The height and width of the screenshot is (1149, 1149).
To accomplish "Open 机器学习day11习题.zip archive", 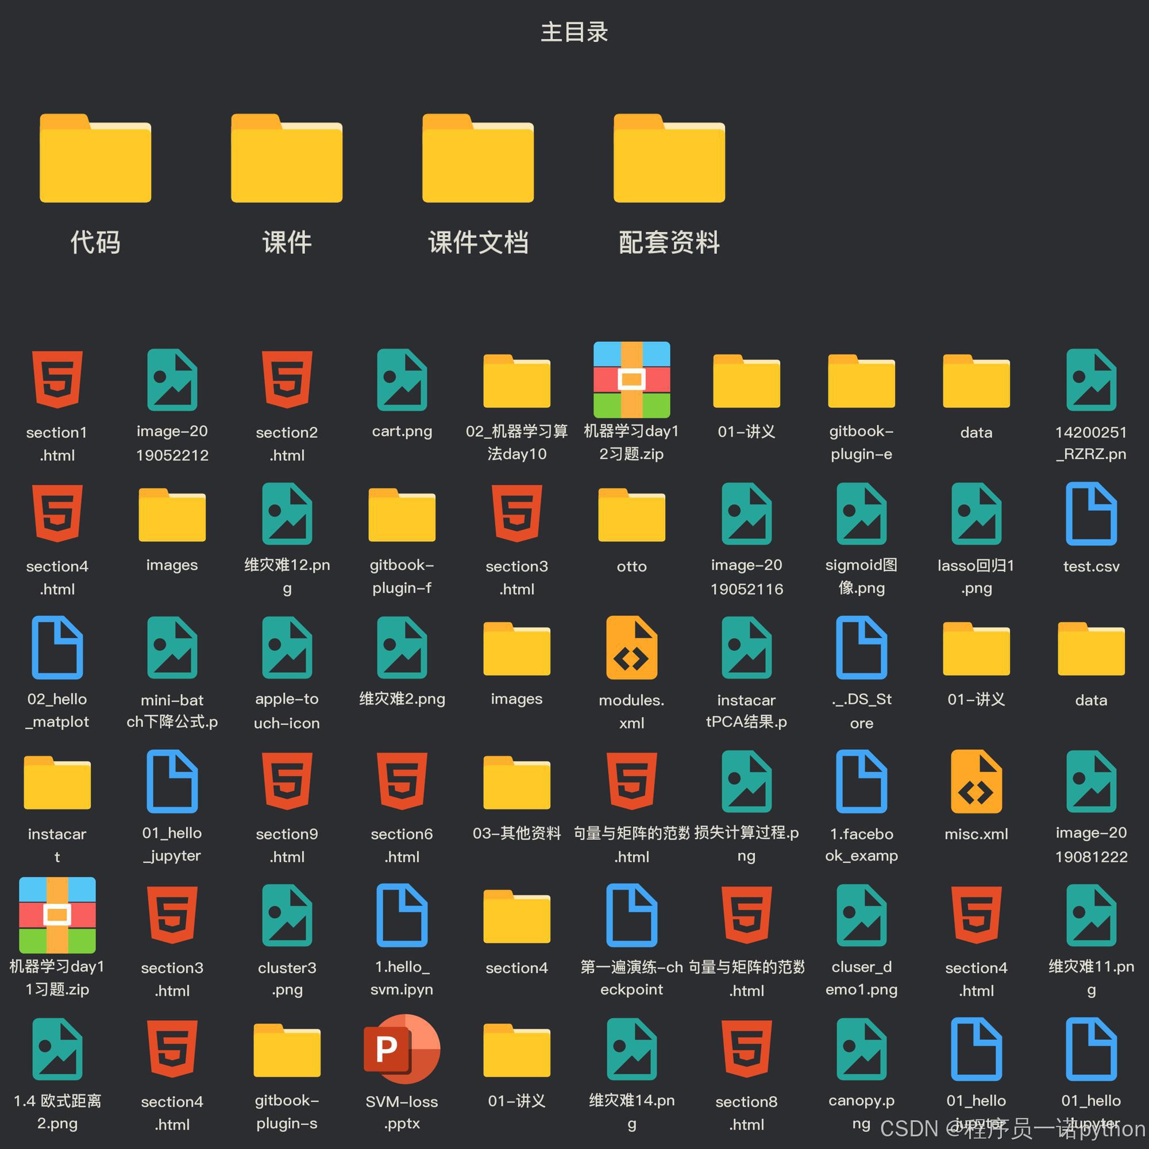I will tap(57, 915).
